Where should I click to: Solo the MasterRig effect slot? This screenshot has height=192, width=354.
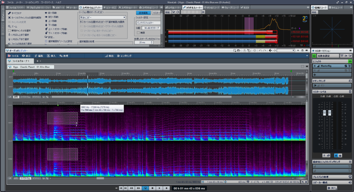point(346,66)
